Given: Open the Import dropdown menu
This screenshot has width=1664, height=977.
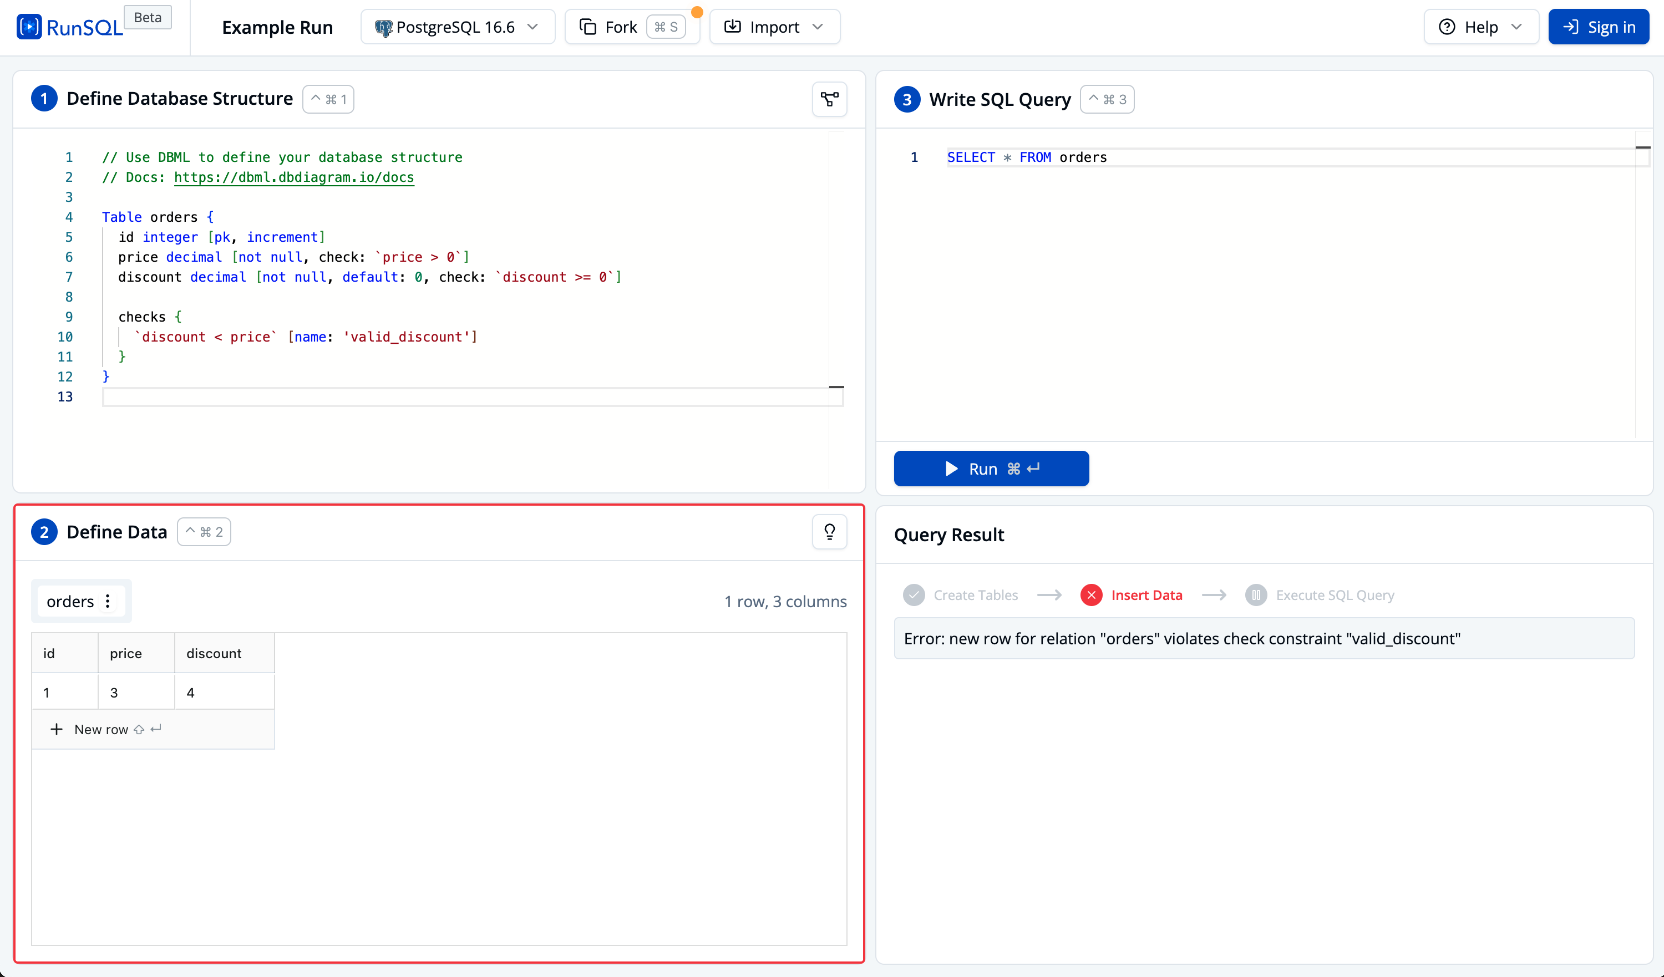Looking at the screenshot, I should pyautogui.click(x=774, y=27).
